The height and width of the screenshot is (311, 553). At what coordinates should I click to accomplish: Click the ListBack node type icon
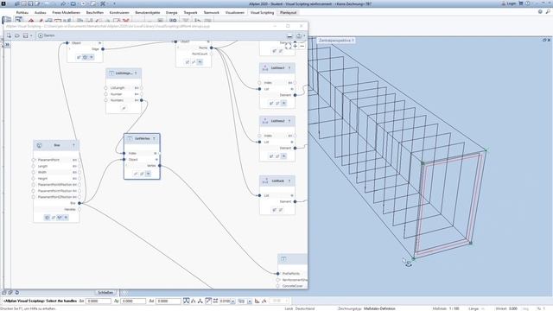(x=265, y=181)
